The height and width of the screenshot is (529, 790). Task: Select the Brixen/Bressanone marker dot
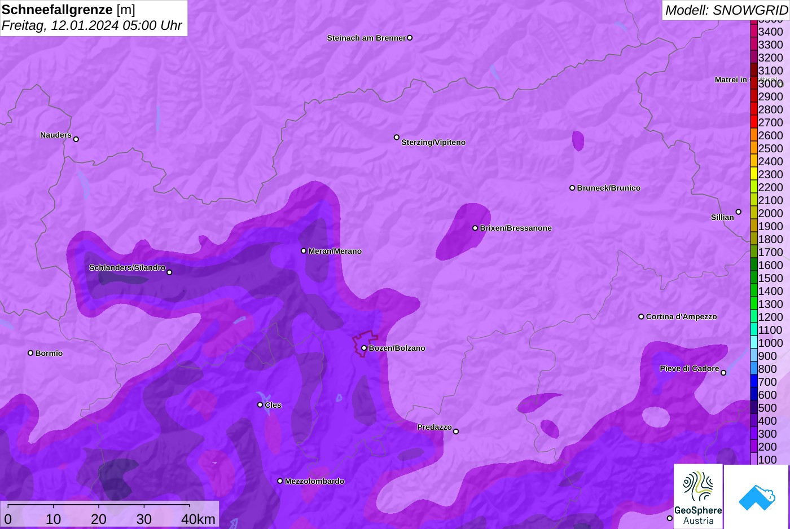point(475,228)
